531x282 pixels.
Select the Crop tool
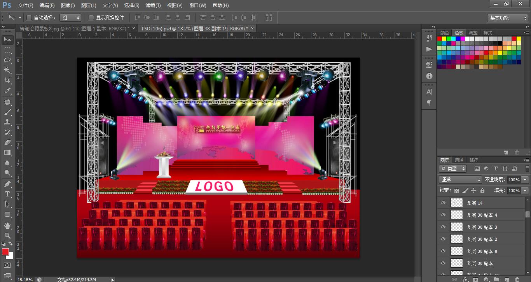pos(7,81)
